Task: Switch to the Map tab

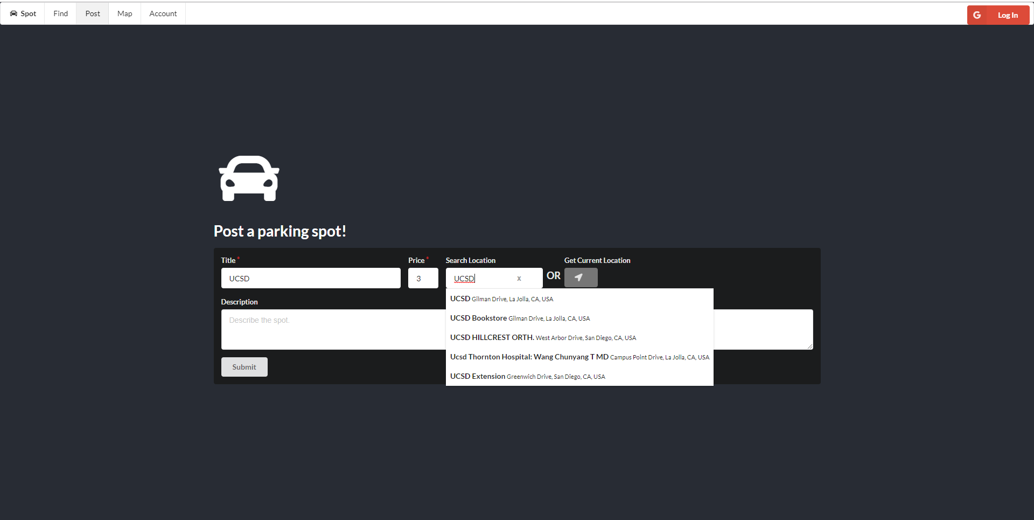Action: click(x=124, y=13)
